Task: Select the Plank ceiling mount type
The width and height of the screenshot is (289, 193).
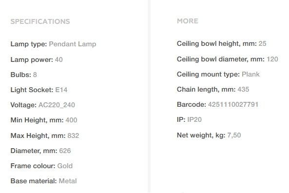Action: coord(250,74)
